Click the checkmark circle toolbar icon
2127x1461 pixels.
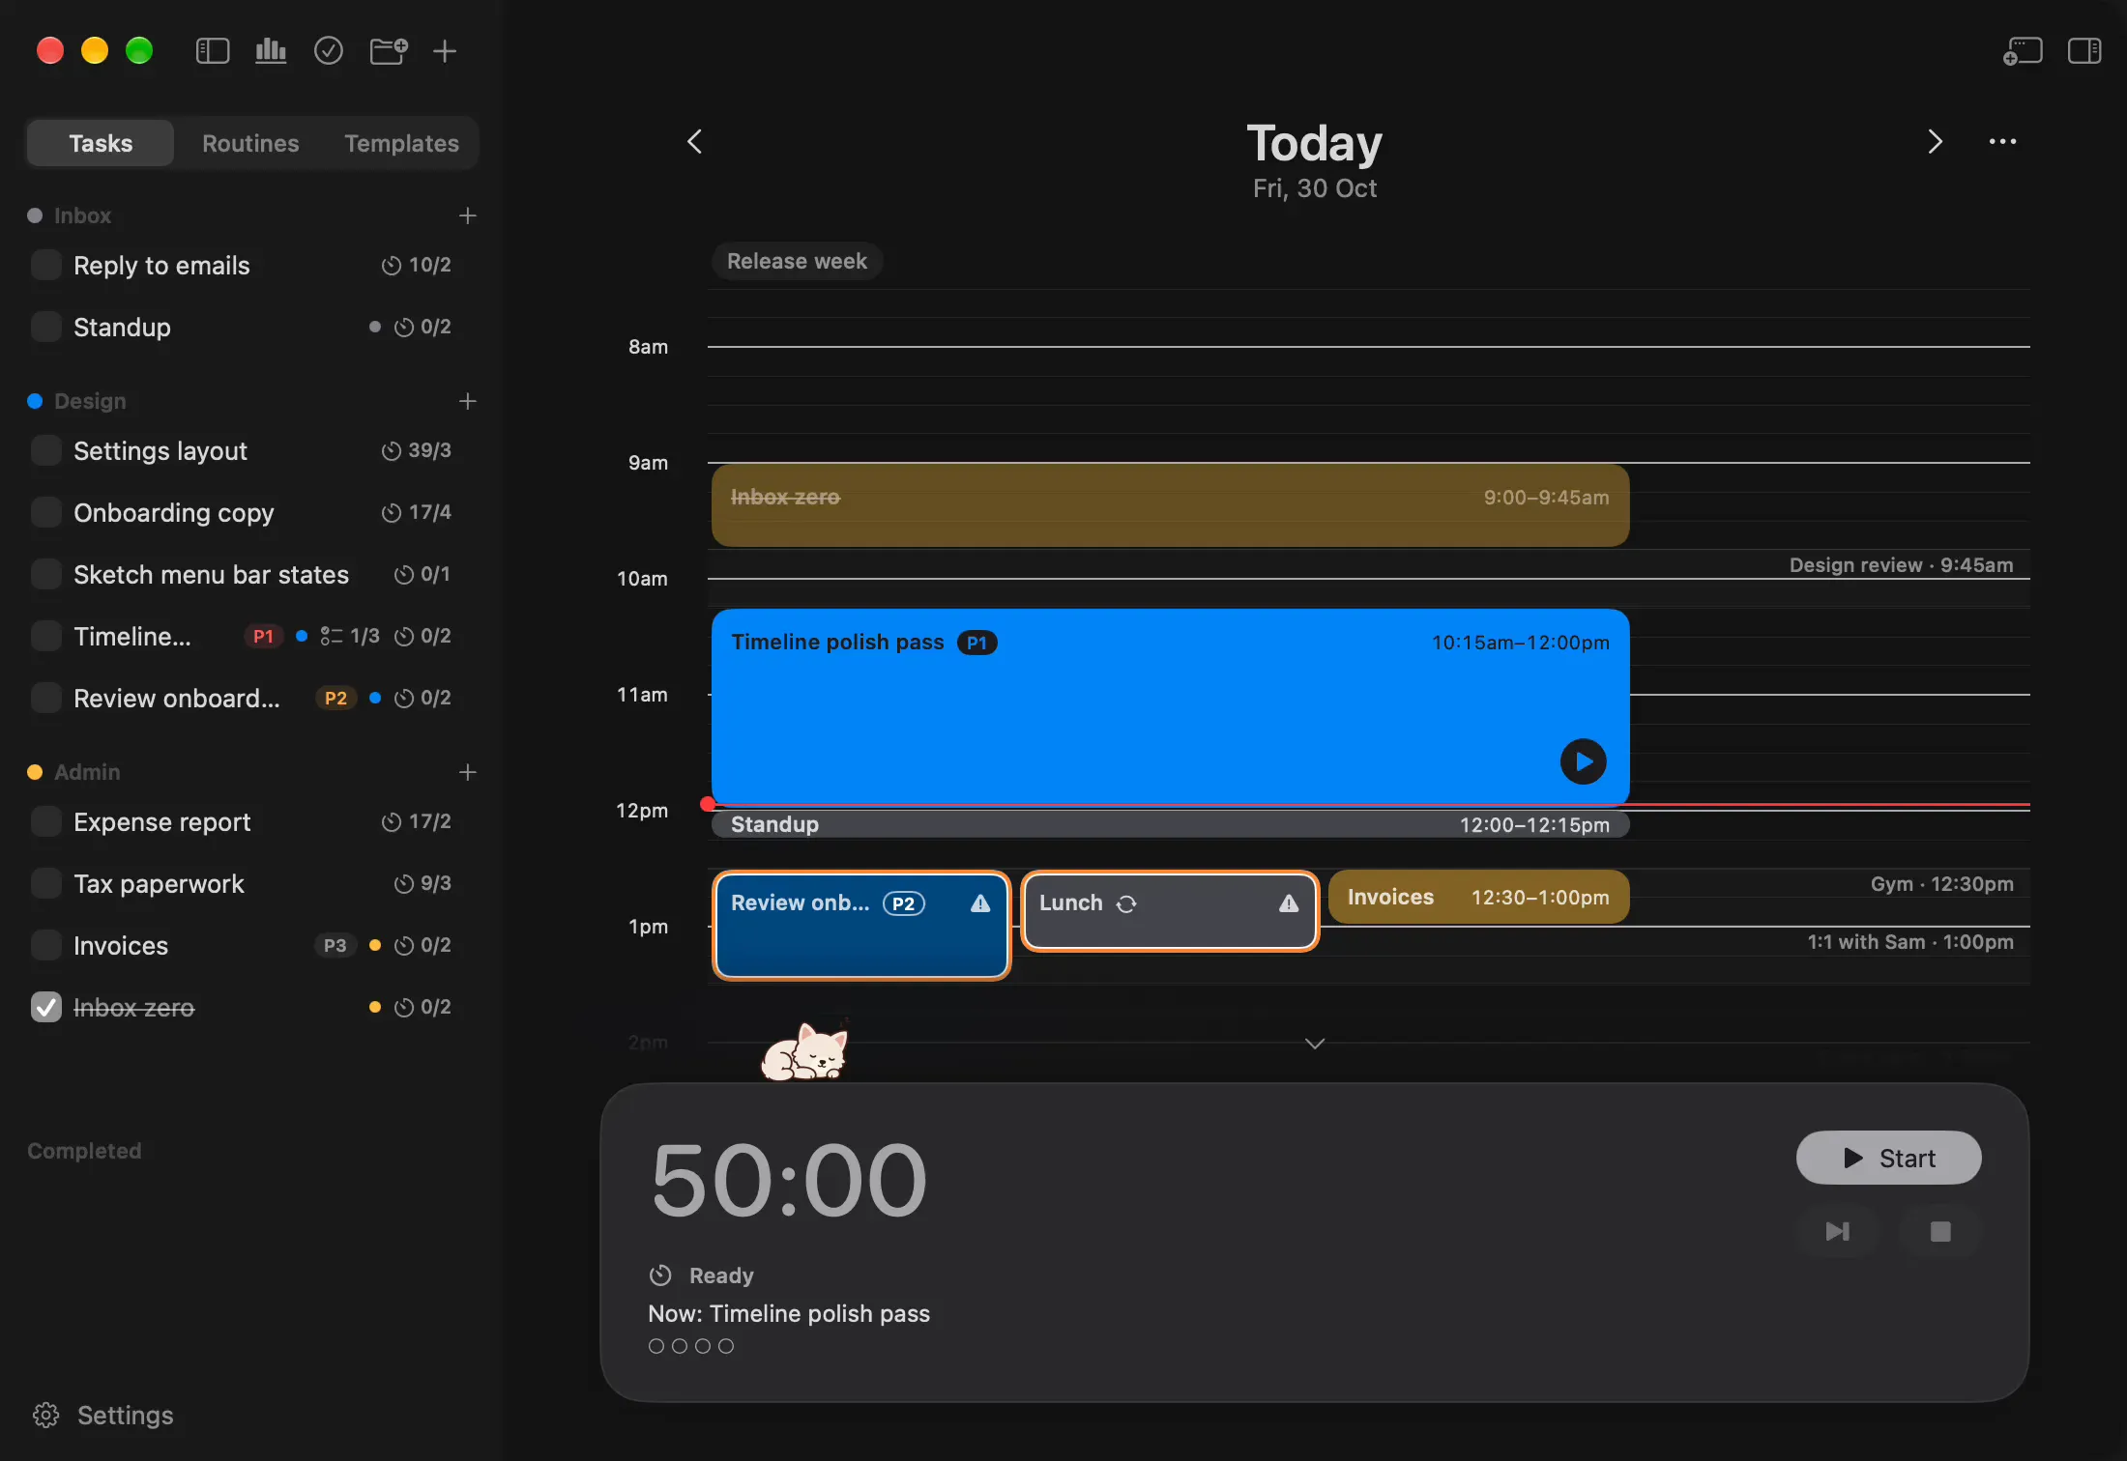[329, 50]
